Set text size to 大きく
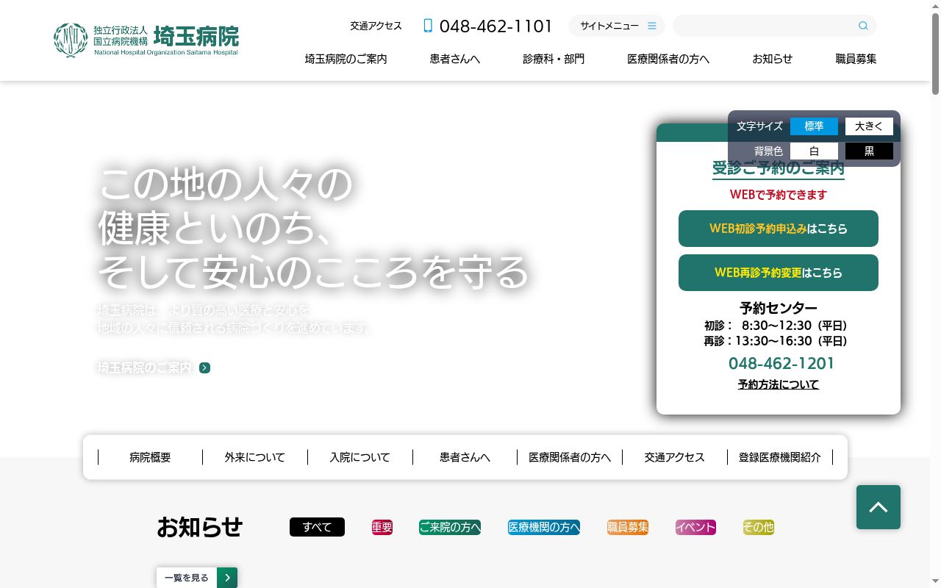The height and width of the screenshot is (588, 941). pyautogui.click(x=869, y=126)
